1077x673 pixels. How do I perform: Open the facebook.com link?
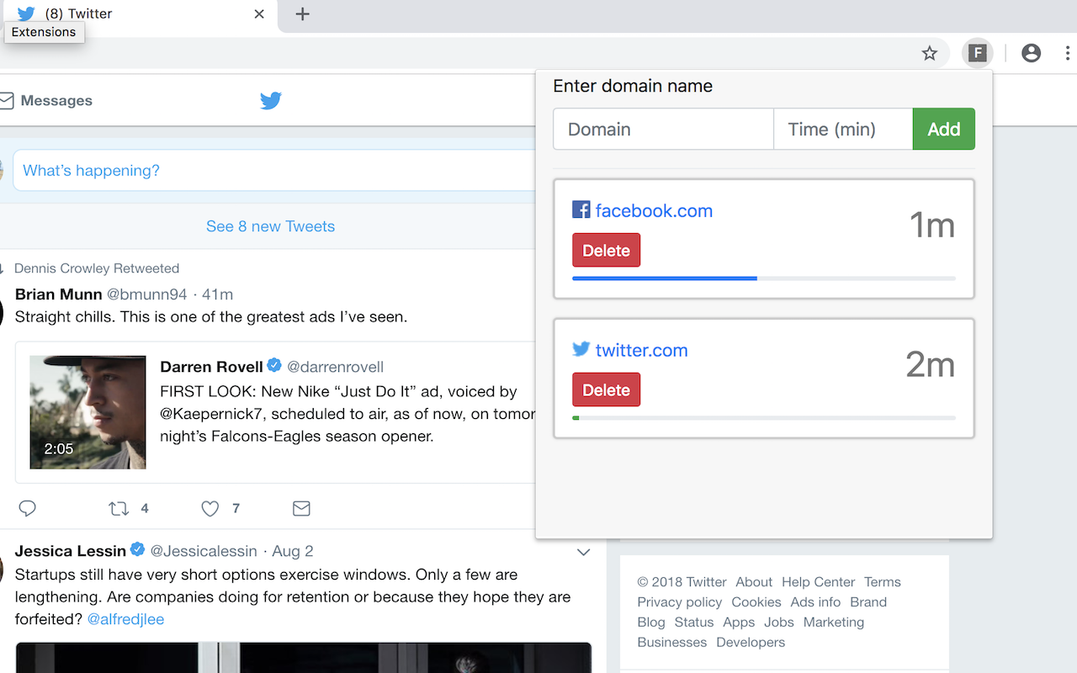pos(654,210)
